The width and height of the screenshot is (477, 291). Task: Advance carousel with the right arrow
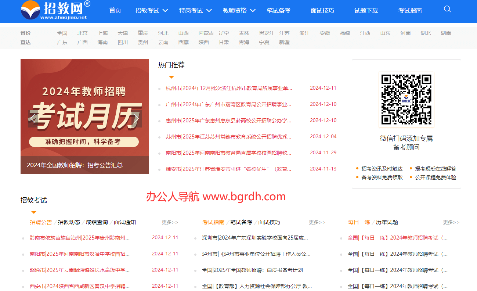click(x=136, y=118)
